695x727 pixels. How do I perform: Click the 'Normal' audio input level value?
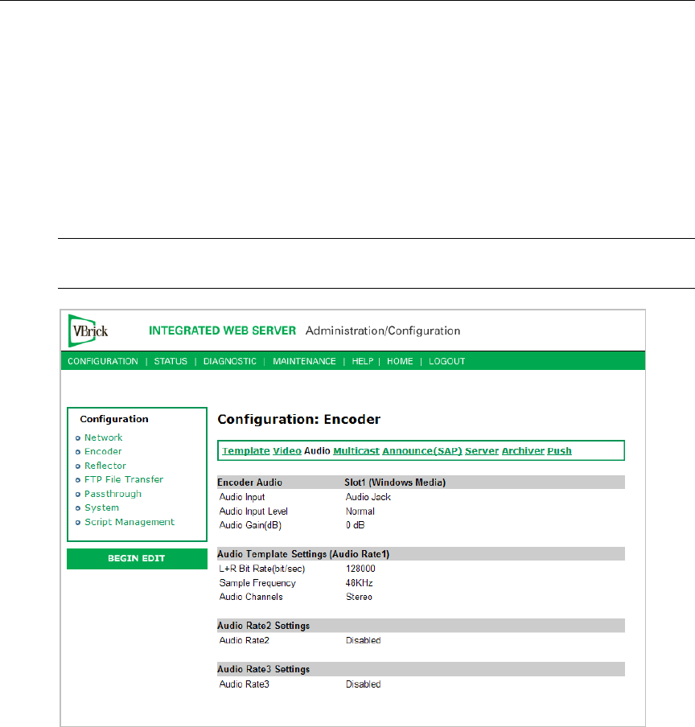(360, 511)
